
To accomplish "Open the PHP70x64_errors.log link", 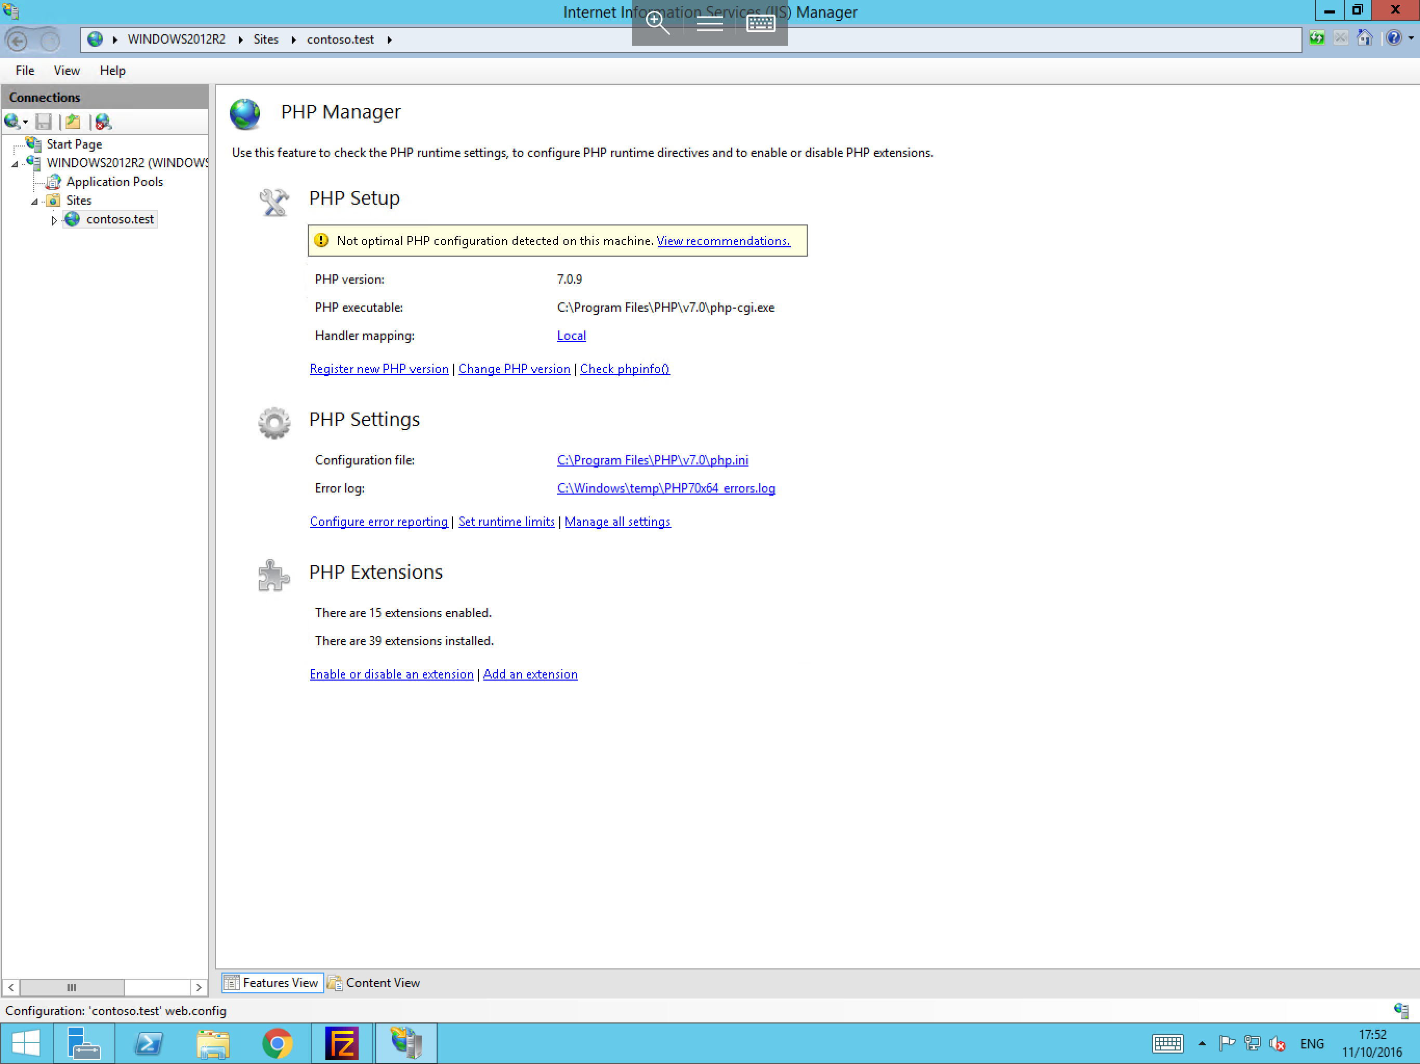I will [x=666, y=488].
